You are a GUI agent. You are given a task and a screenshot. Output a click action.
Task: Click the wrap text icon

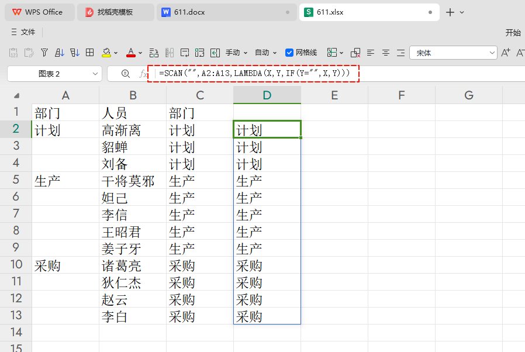185,53
